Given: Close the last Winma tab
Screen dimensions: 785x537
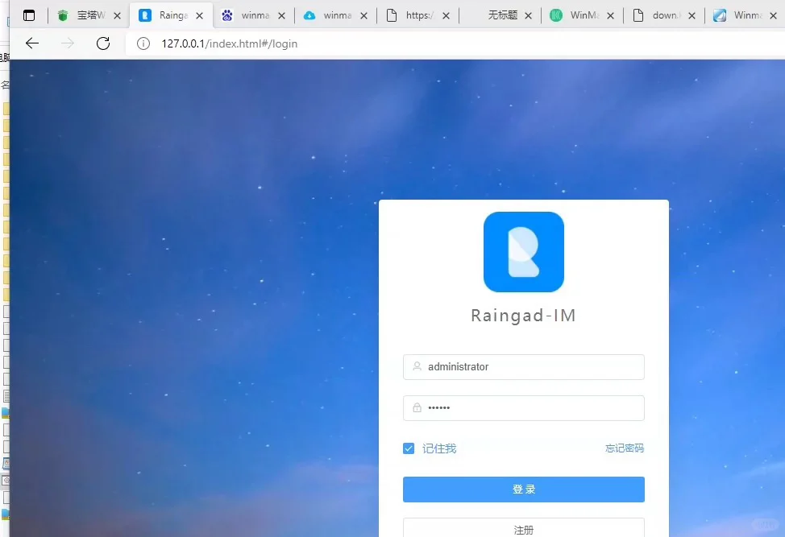Looking at the screenshot, I should tap(774, 16).
